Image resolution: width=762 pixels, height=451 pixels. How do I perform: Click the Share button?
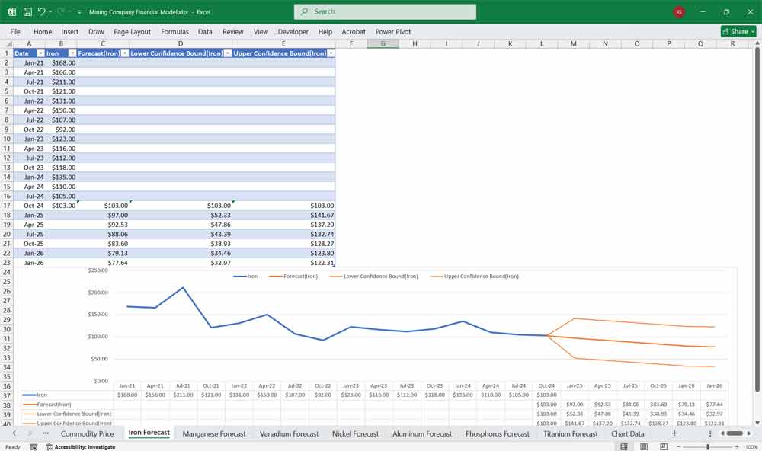point(738,31)
